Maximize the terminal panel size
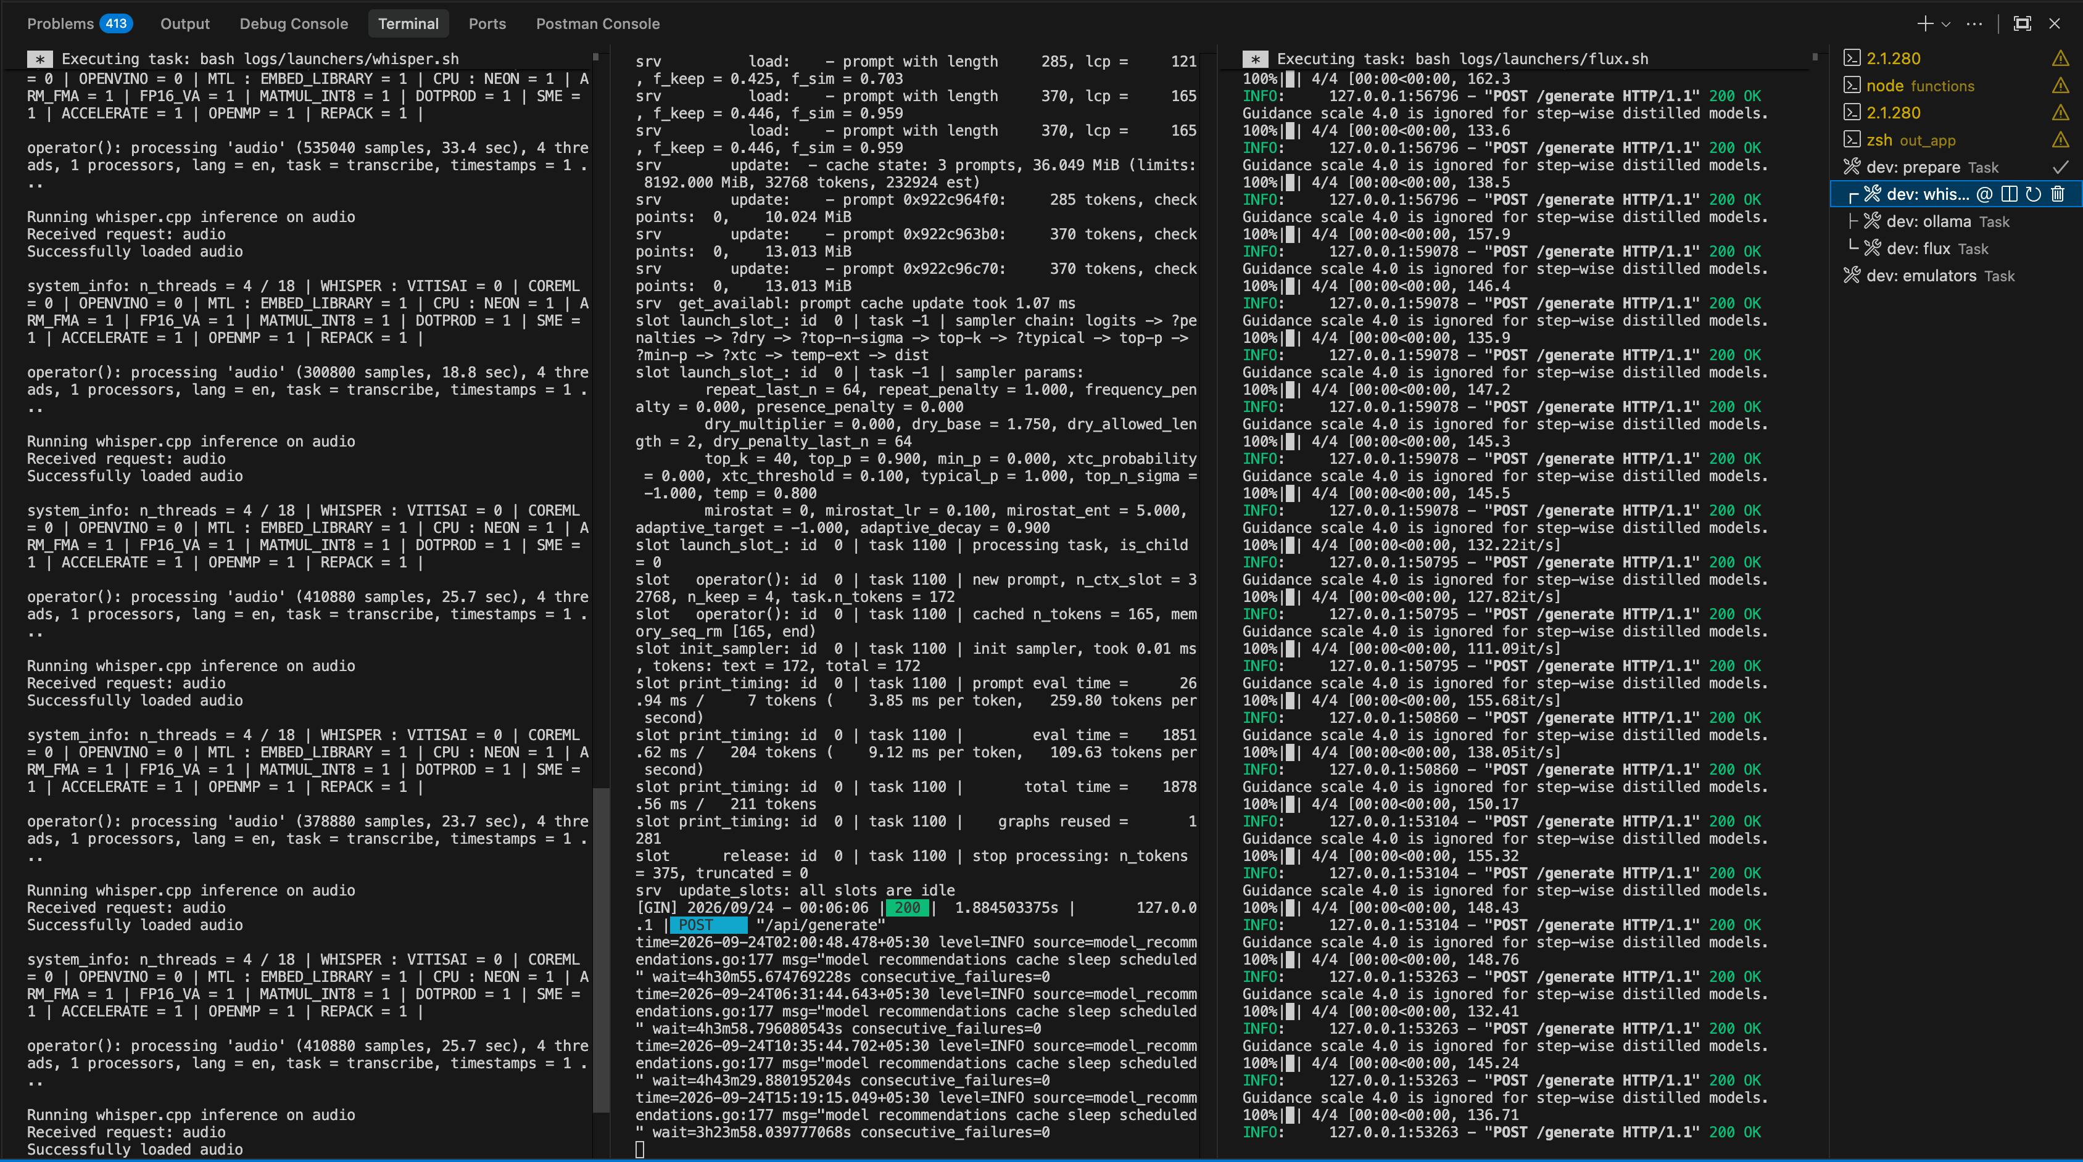Viewport: 2083px width, 1162px height. point(2023,24)
